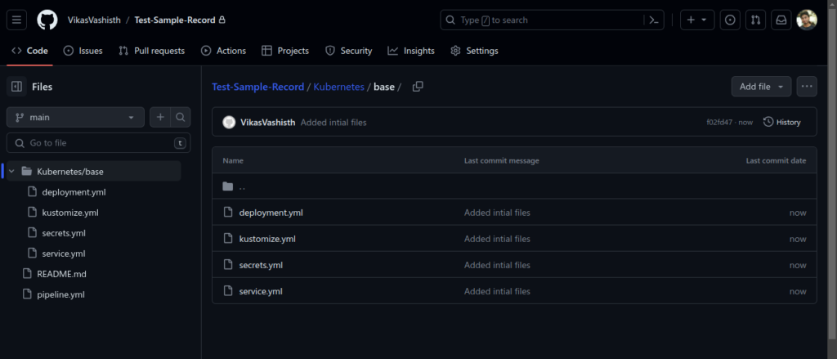This screenshot has width=837, height=359.
Task: Open the notifications inbox icon
Action: pos(781,20)
